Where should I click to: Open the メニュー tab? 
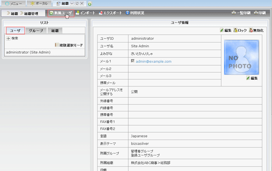[x=14, y=4]
